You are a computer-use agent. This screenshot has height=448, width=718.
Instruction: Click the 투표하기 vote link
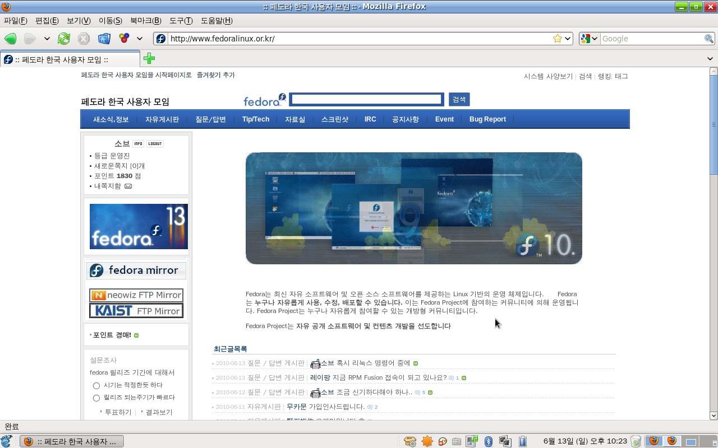click(x=118, y=412)
